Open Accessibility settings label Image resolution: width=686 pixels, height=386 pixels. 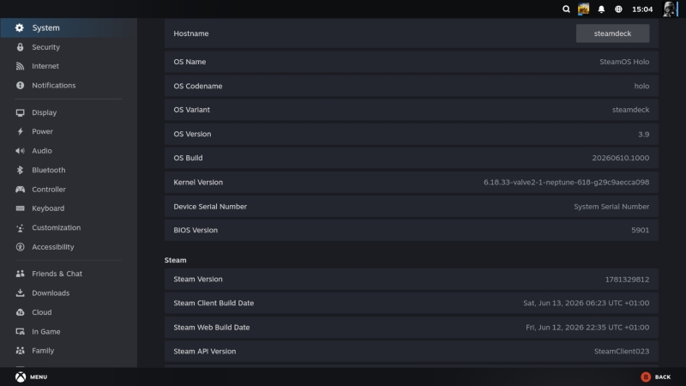(53, 247)
